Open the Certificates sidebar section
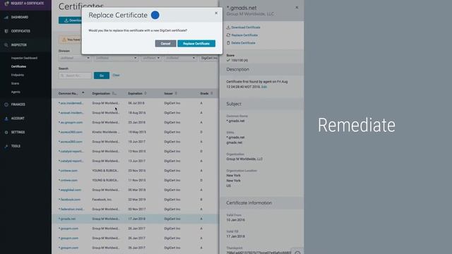Image resolution: width=452 pixels, height=254 pixels. (20, 31)
